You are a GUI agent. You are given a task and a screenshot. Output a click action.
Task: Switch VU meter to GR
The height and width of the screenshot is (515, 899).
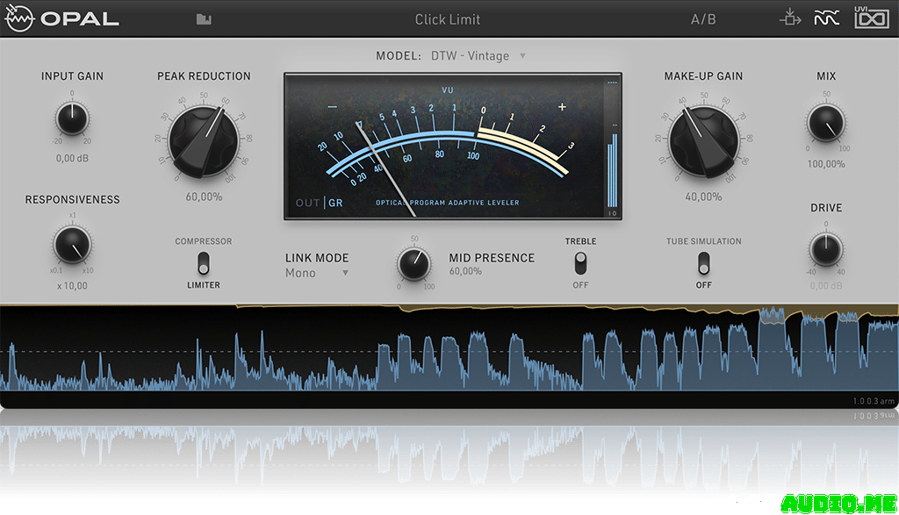click(335, 203)
